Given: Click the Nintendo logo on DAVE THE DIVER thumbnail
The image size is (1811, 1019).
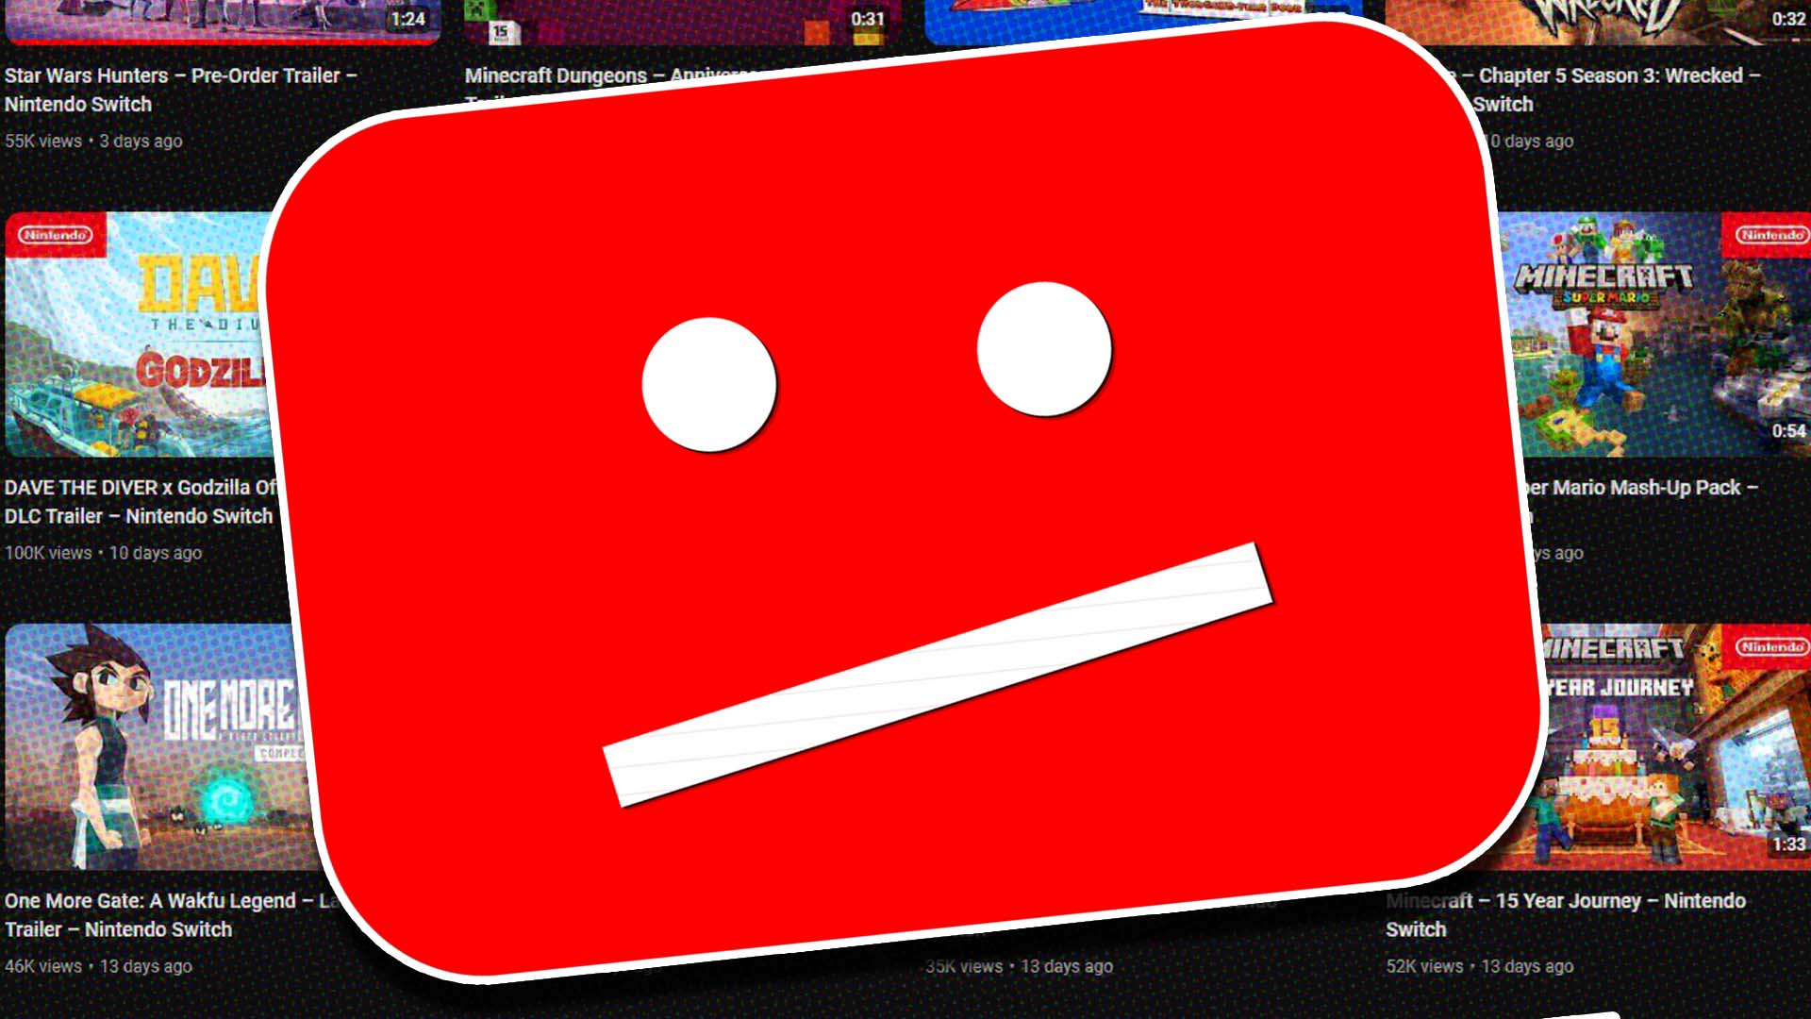Looking at the screenshot, I should point(55,235).
